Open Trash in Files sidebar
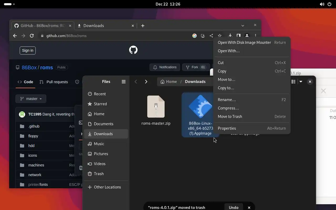The width and height of the screenshot is (336, 210). 106,174
